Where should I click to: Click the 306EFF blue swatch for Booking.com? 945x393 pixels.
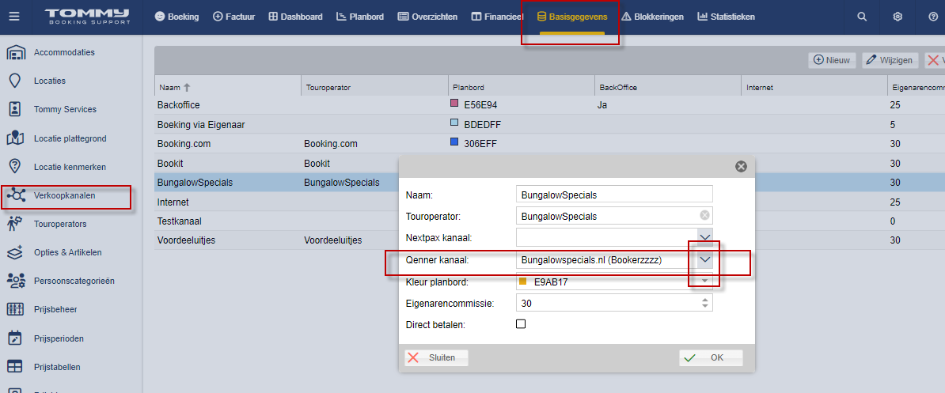click(x=455, y=142)
